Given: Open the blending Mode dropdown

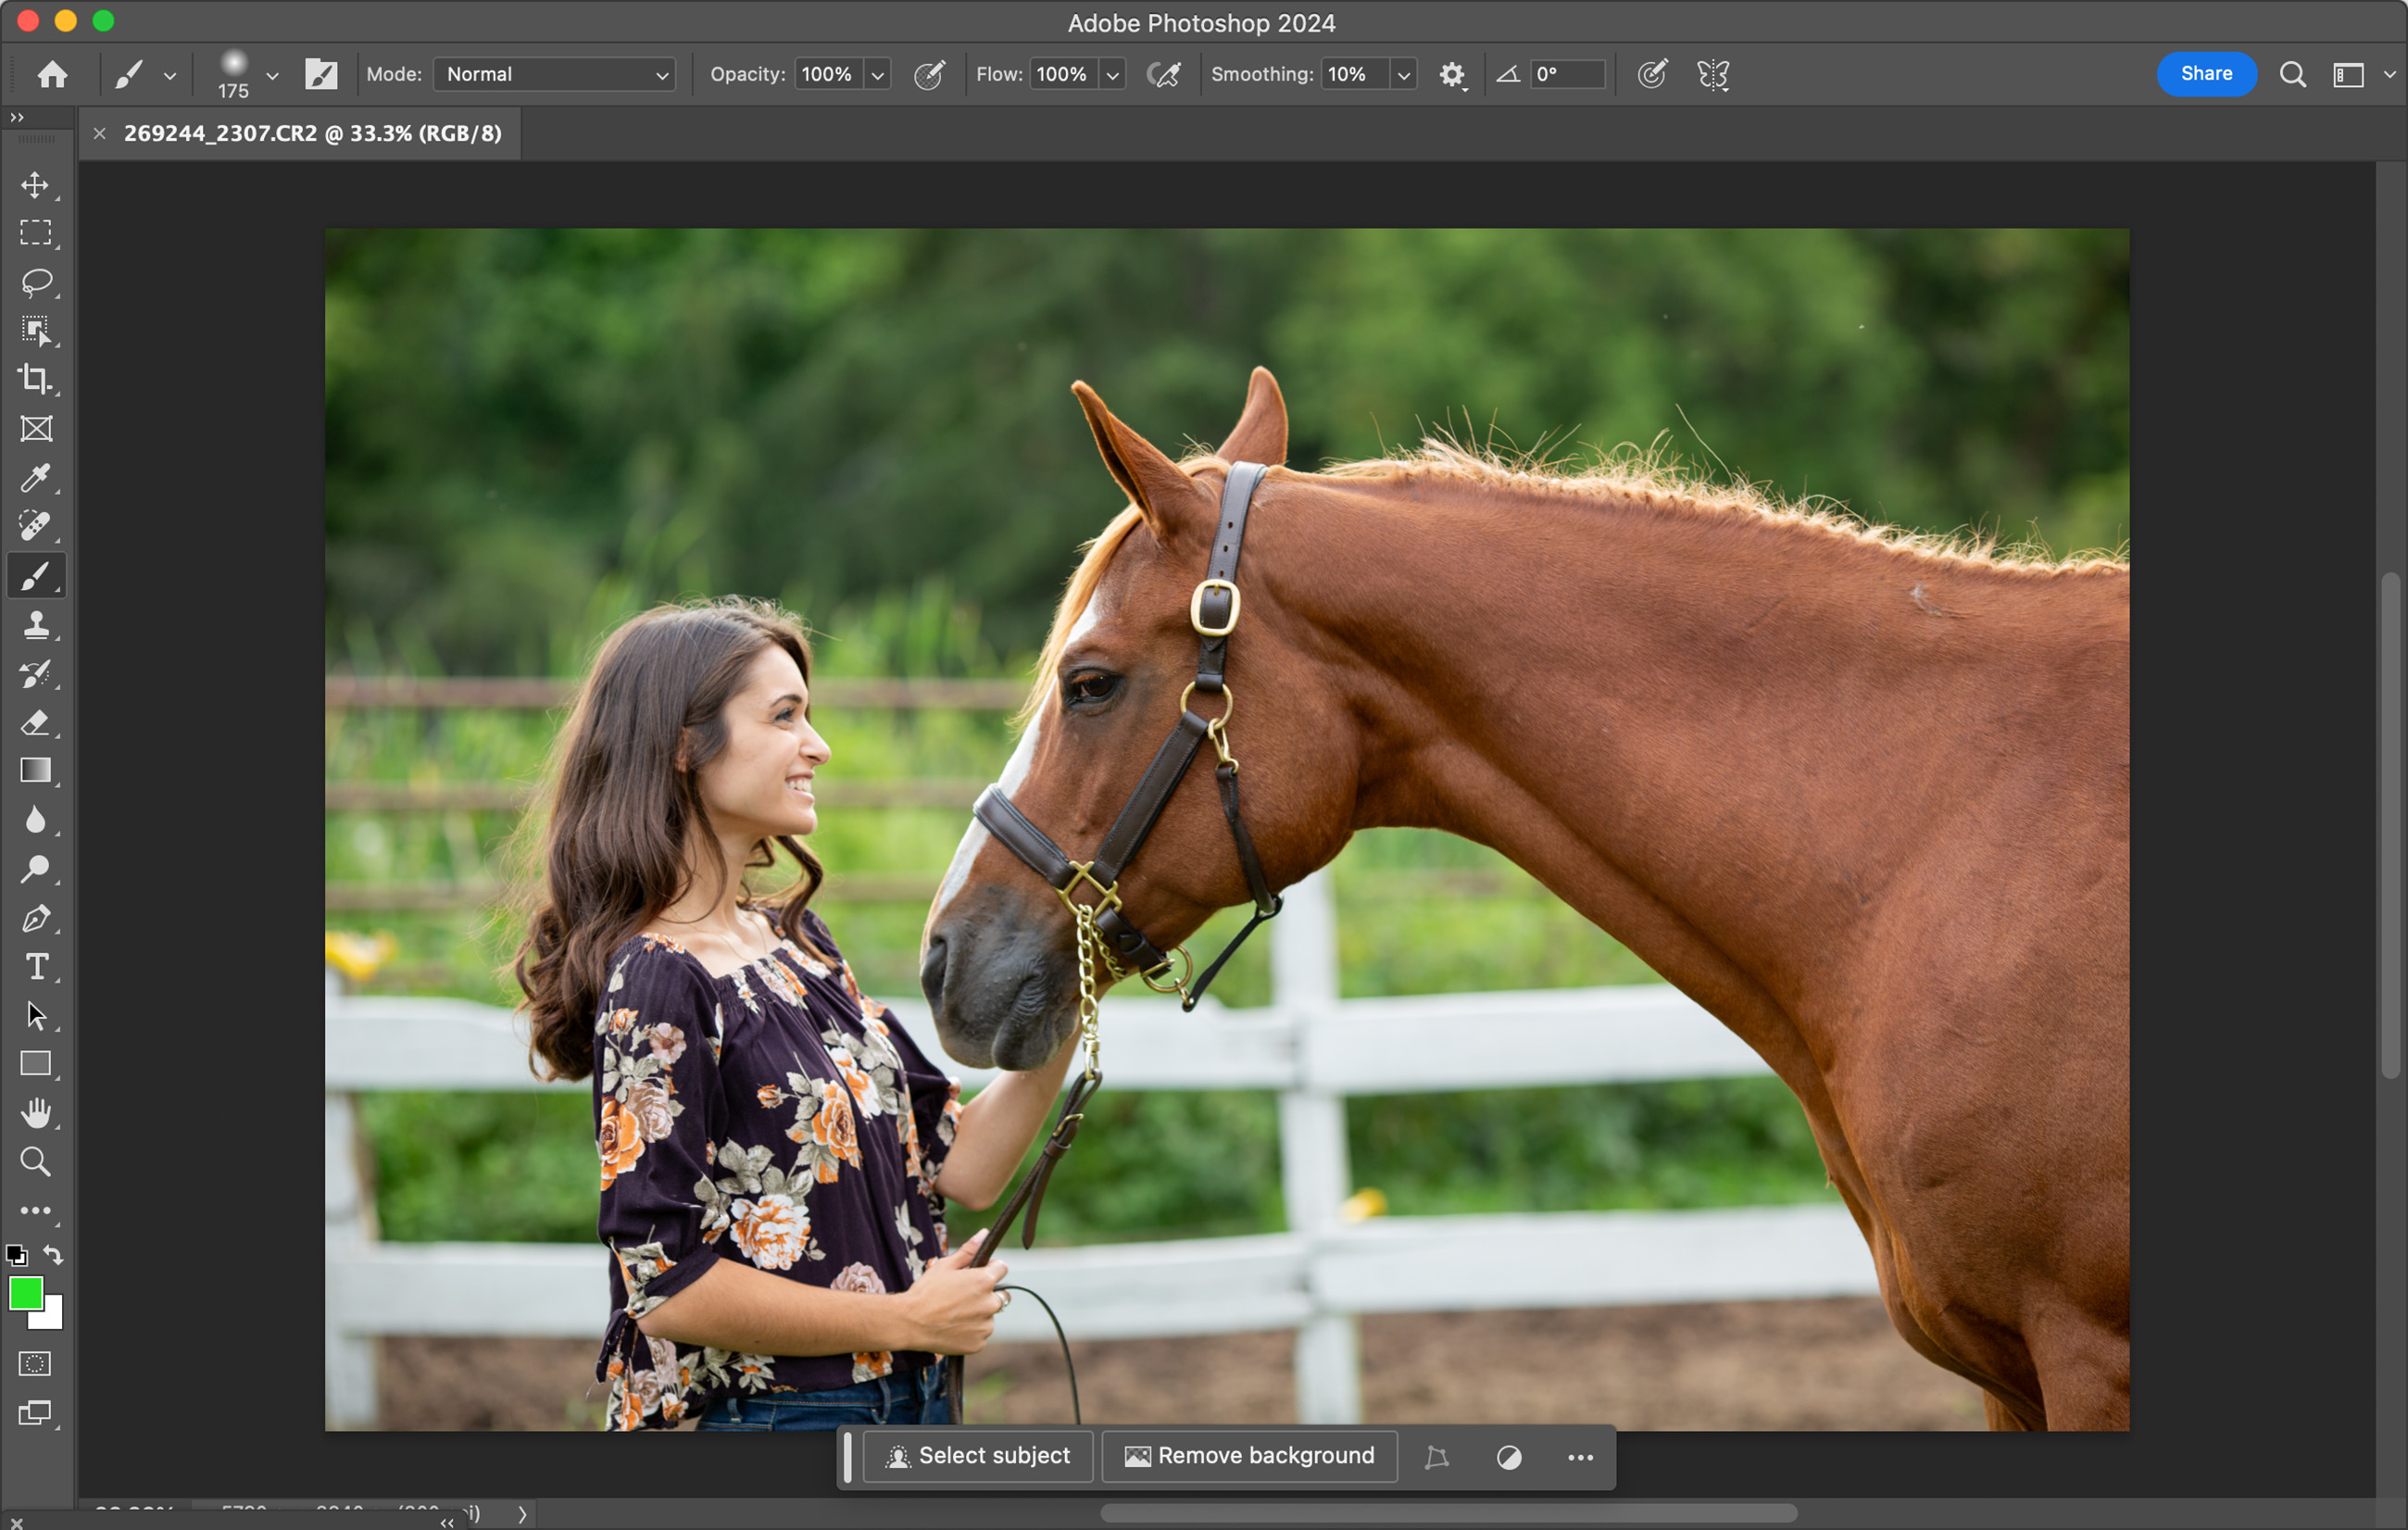Looking at the screenshot, I should click(x=555, y=75).
